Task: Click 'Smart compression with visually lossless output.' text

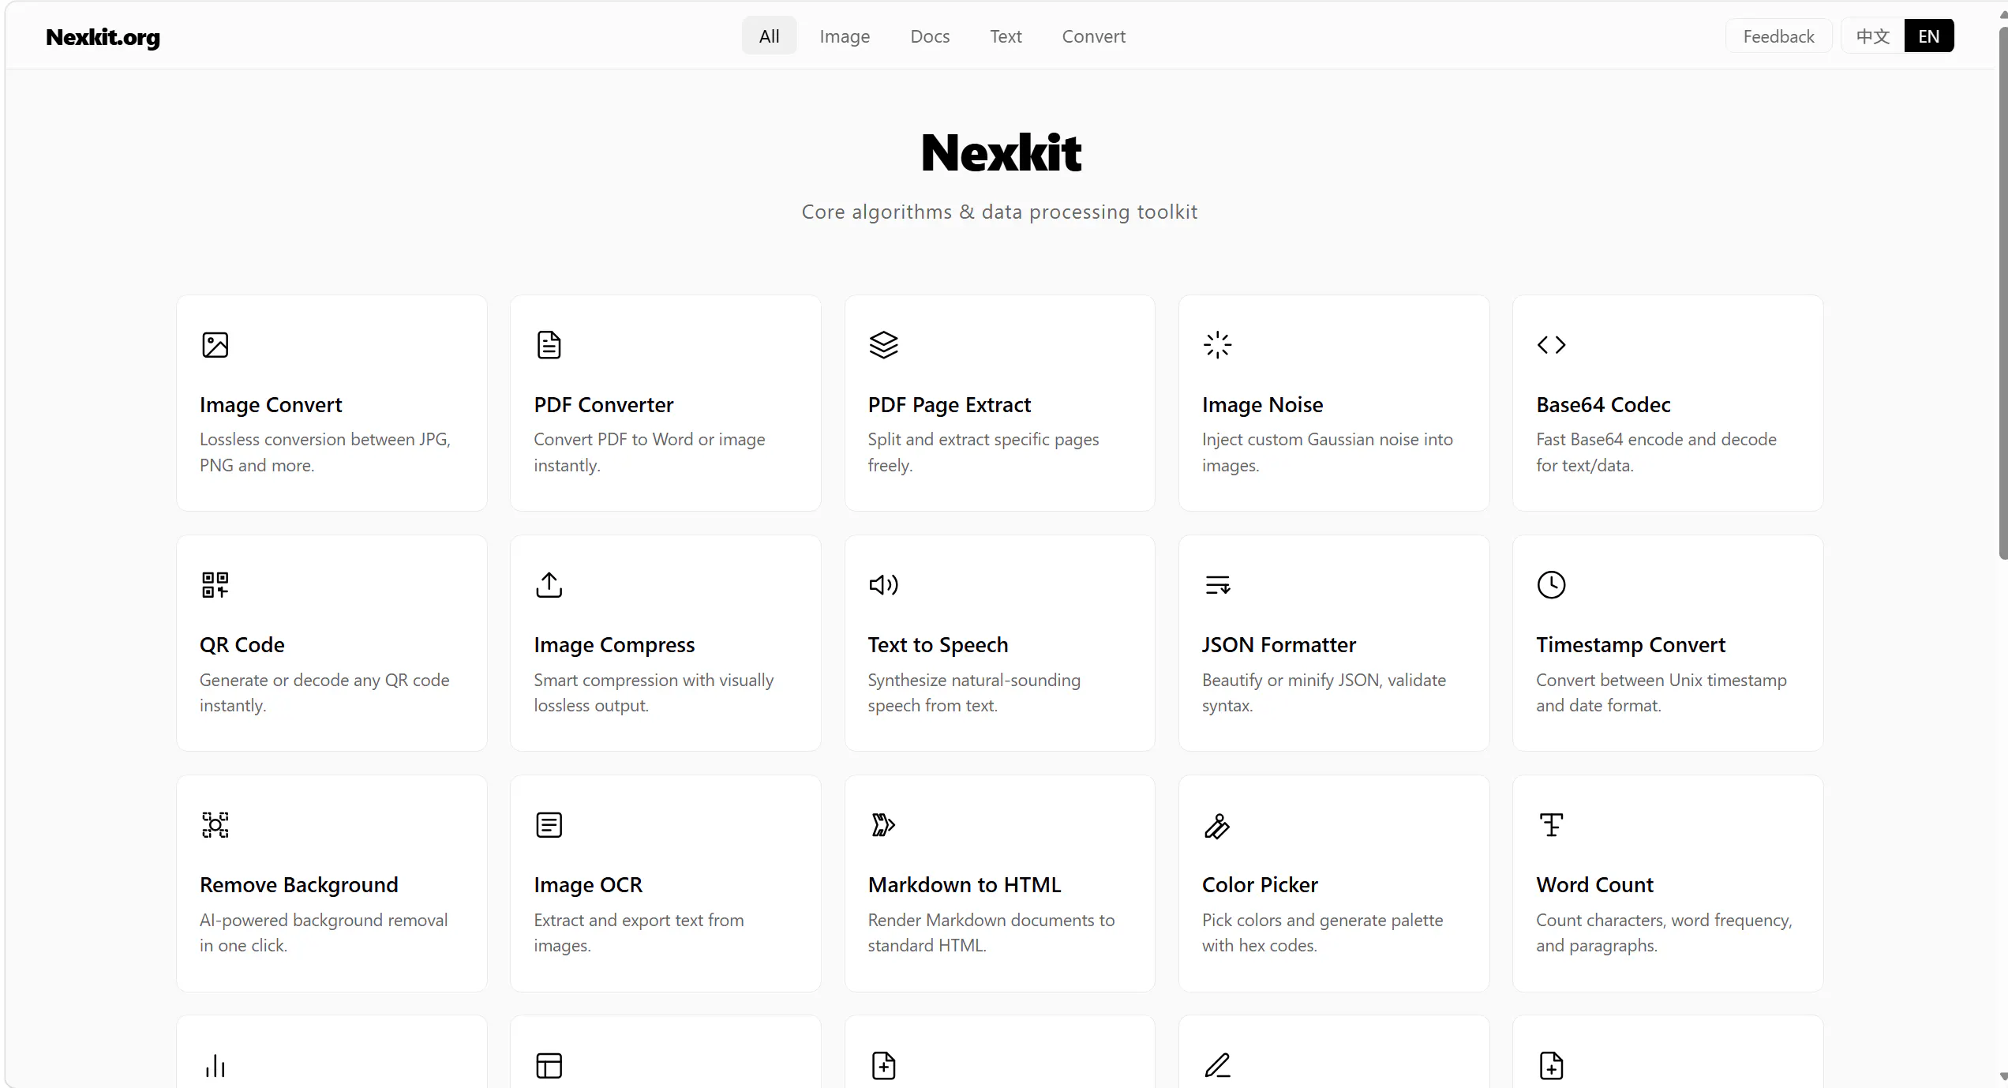Action: point(654,692)
